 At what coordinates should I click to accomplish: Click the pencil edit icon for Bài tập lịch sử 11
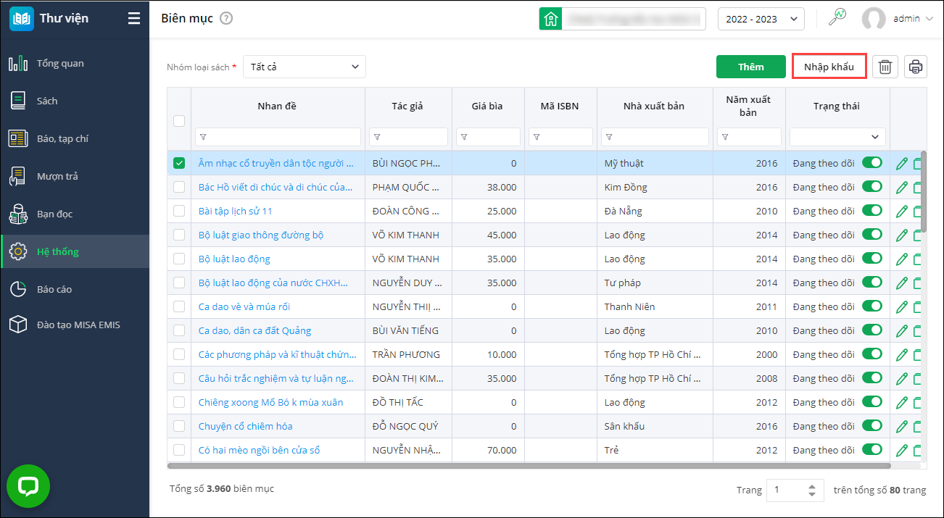[x=901, y=212]
